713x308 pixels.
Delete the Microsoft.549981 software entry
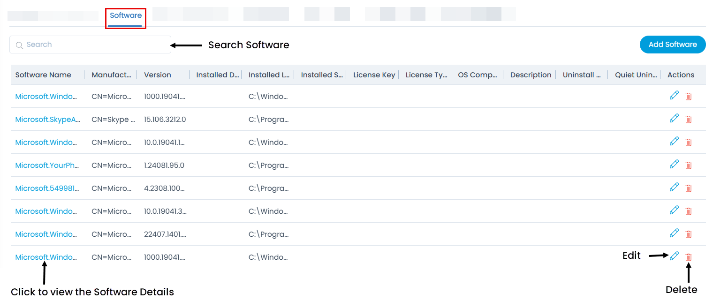point(688,188)
